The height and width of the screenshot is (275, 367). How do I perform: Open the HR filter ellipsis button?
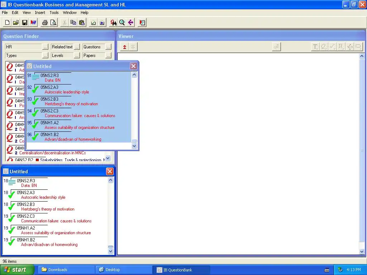click(46, 47)
